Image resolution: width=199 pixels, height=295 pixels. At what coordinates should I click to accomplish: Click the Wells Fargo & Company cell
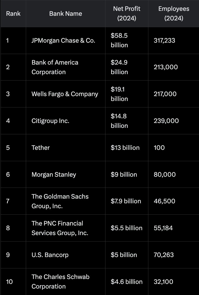[66, 94]
